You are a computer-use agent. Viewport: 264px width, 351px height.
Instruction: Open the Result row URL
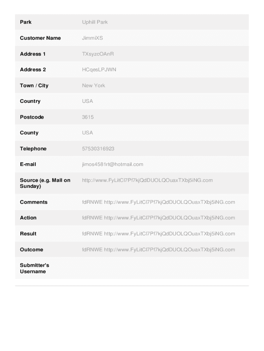tap(169, 234)
